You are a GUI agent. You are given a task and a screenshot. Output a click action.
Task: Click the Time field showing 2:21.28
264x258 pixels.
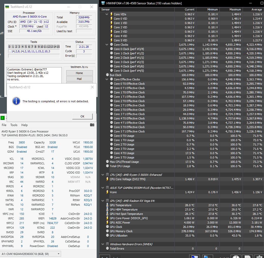tap(84, 46)
